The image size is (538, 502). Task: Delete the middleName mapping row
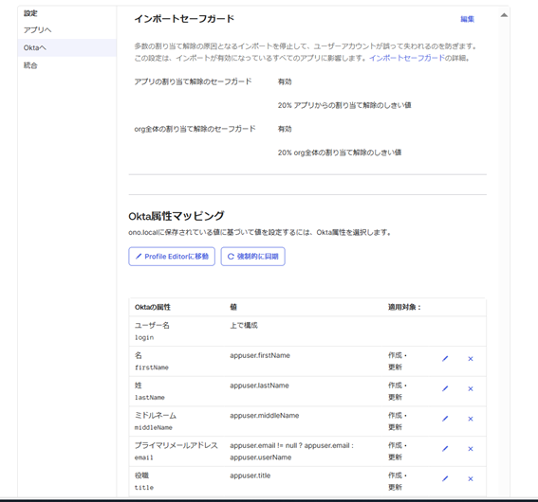pyautogui.click(x=471, y=419)
